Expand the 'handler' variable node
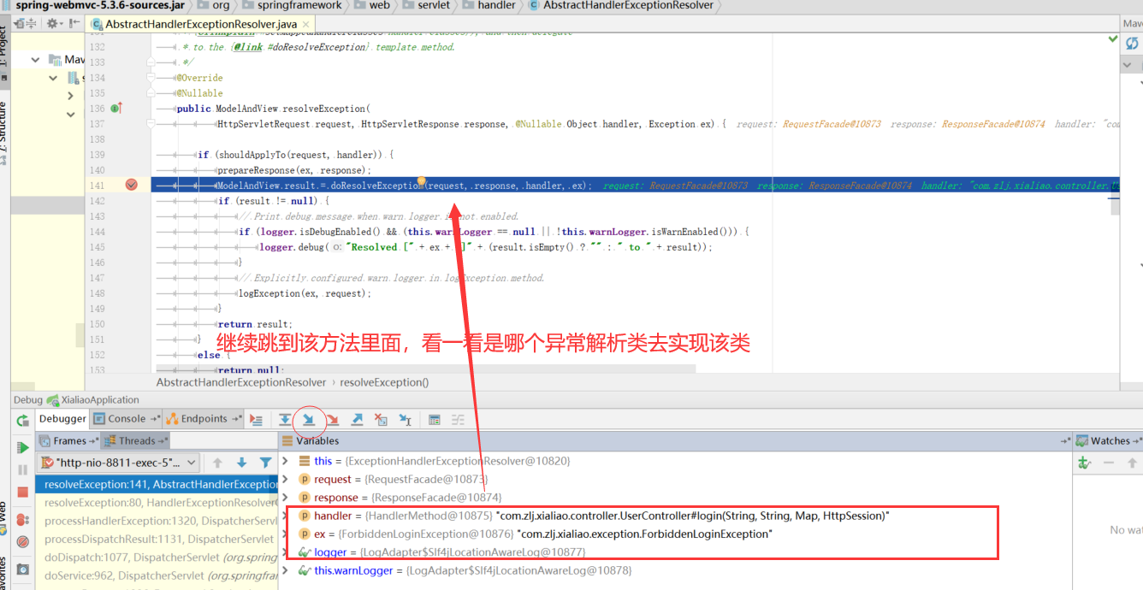Viewport: 1143px width, 590px height. pos(286,516)
